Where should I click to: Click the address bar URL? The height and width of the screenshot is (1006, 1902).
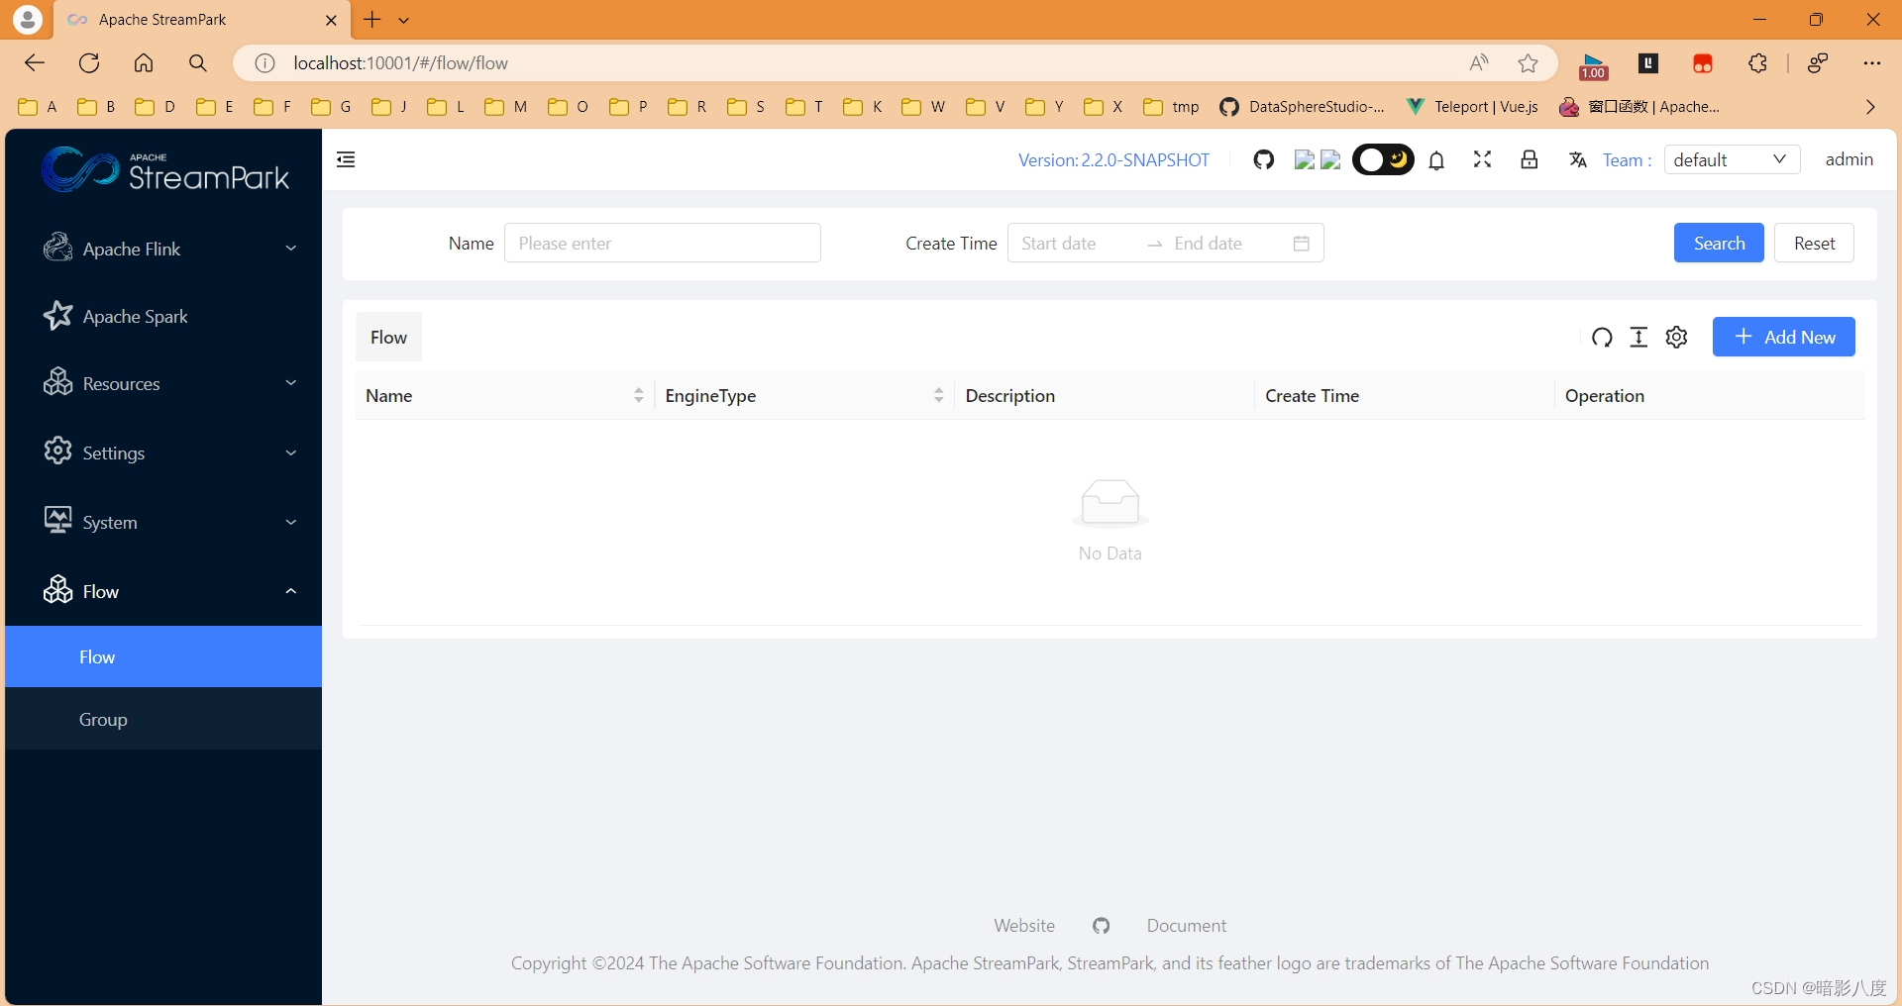[x=400, y=63]
